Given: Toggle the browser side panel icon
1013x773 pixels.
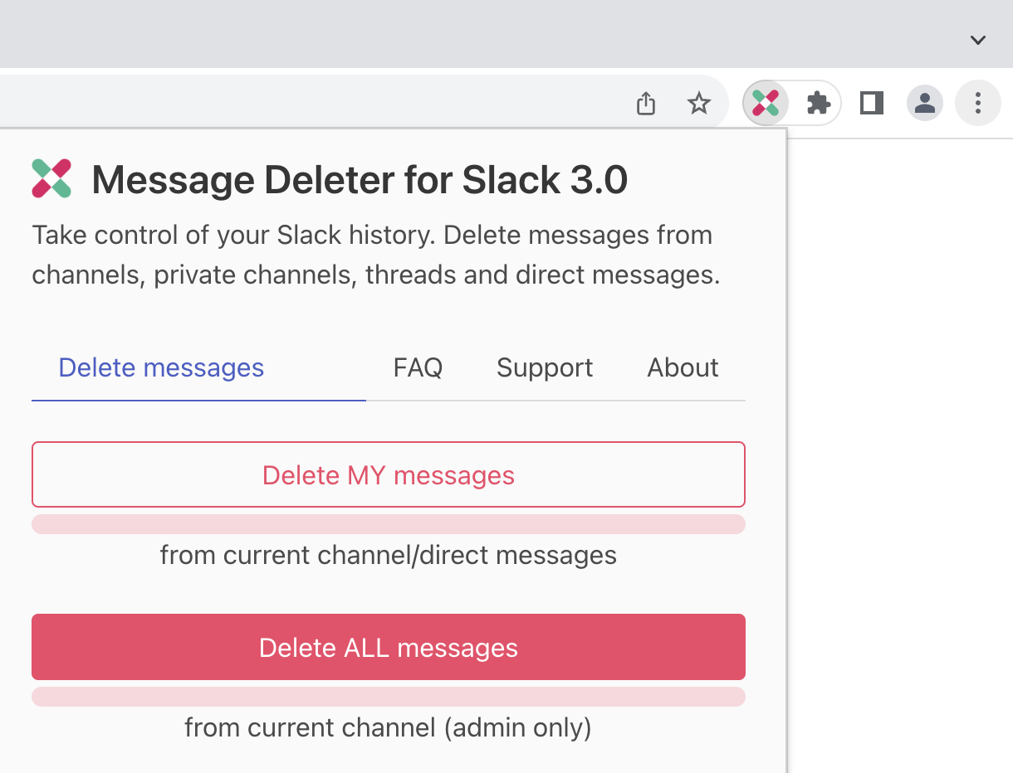Looking at the screenshot, I should point(871,104).
